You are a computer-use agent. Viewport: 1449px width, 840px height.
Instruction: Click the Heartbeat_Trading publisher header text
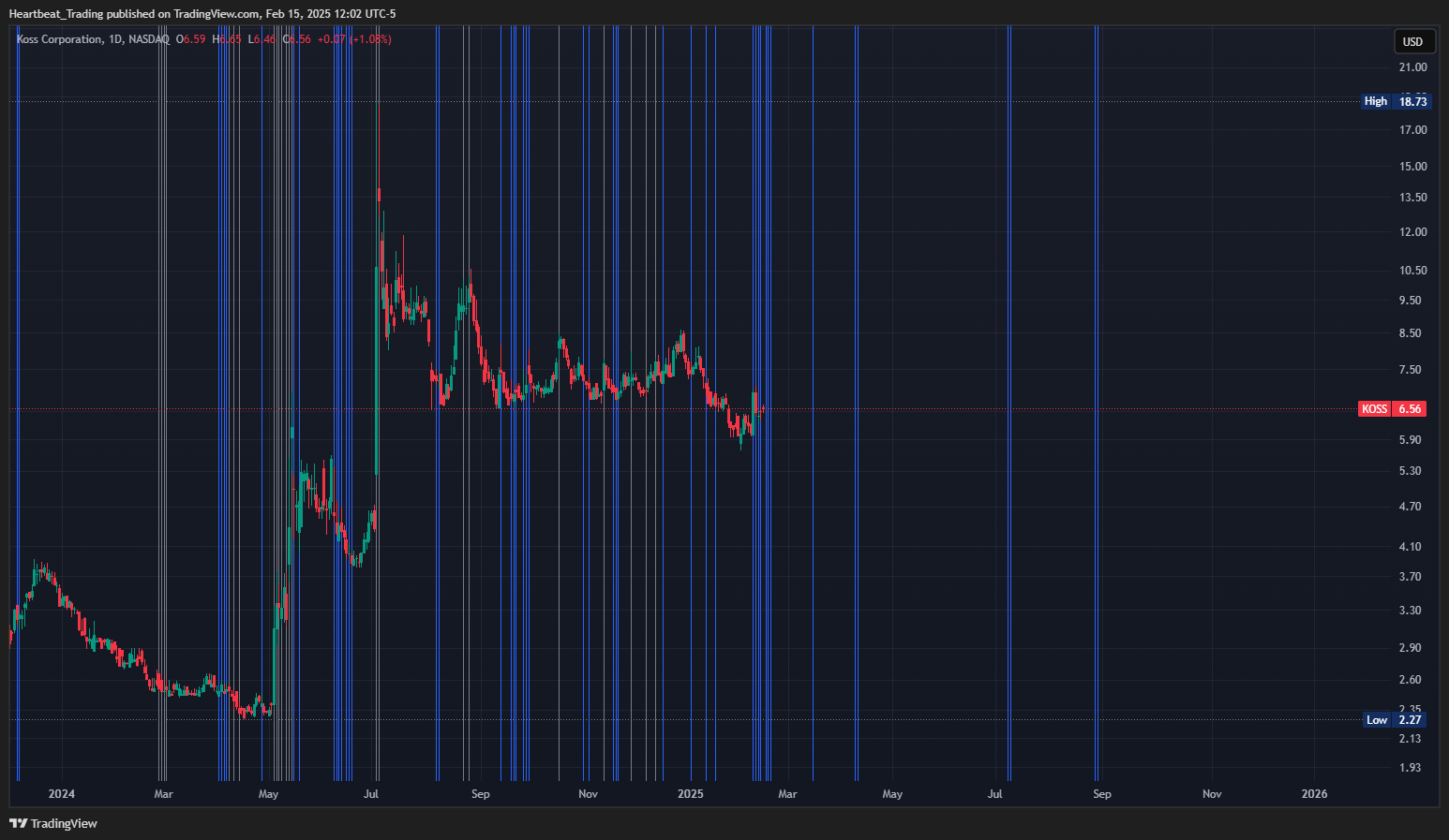click(202, 14)
